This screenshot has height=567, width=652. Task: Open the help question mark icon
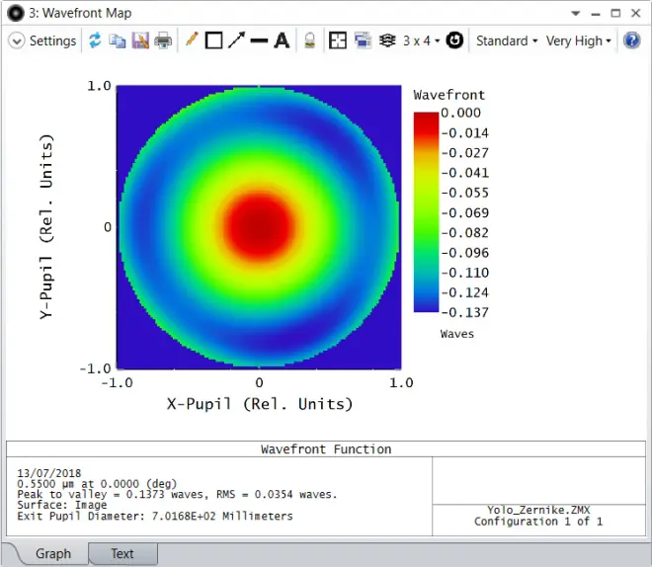[632, 40]
